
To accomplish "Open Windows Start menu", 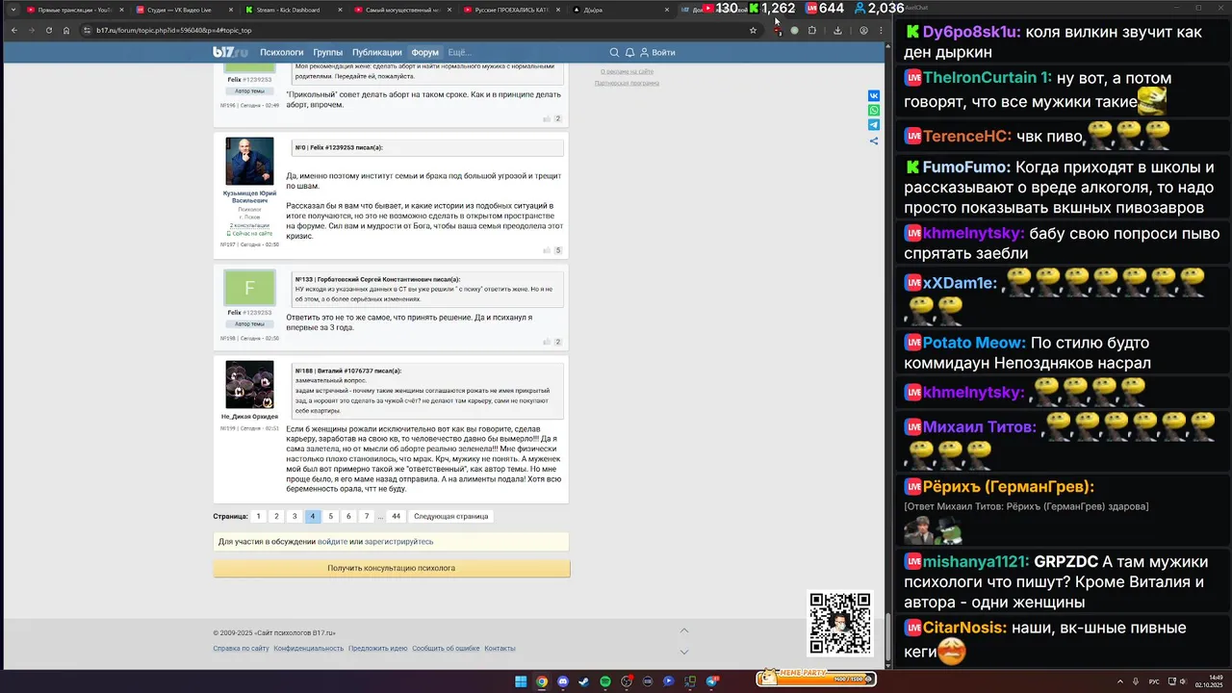I will tap(521, 681).
